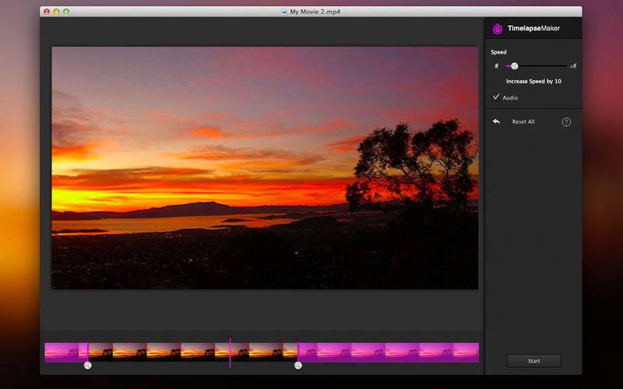Toggle the Audio checkbox
This screenshot has height=389, width=623.
pos(495,97)
